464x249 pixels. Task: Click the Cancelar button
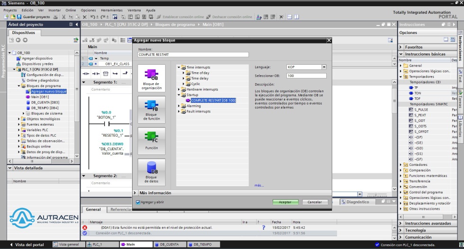(x=314, y=202)
